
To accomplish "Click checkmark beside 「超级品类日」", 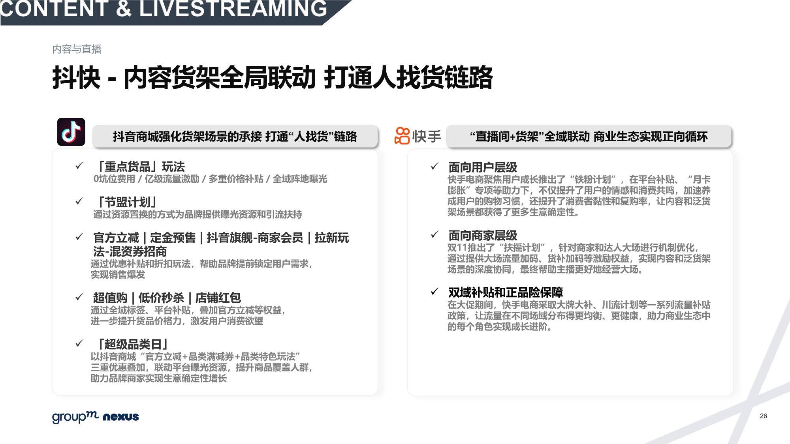I will pos(79,343).
